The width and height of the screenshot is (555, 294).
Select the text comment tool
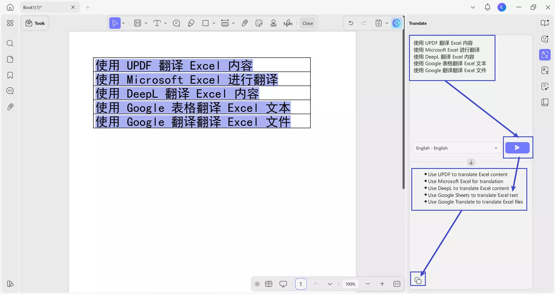click(177, 23)
